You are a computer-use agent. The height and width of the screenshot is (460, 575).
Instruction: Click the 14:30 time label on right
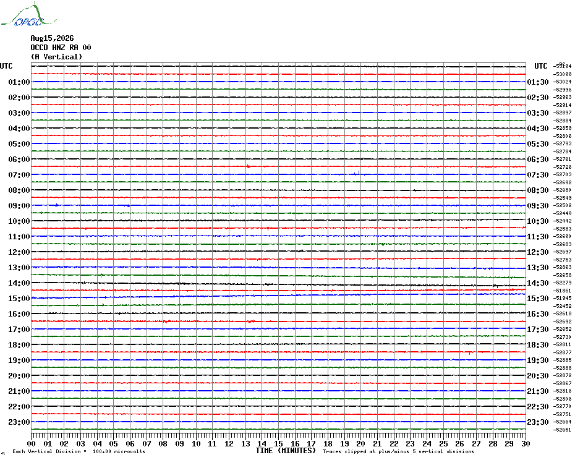(x=538, y=283)
